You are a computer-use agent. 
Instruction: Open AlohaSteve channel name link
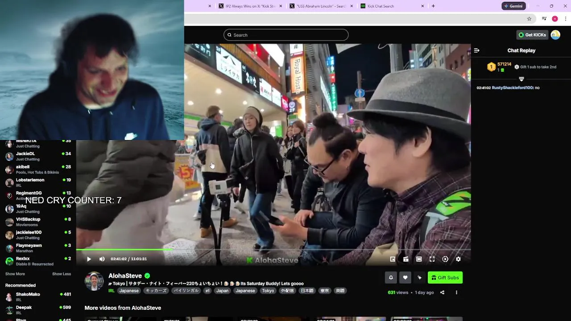[125, 276]
